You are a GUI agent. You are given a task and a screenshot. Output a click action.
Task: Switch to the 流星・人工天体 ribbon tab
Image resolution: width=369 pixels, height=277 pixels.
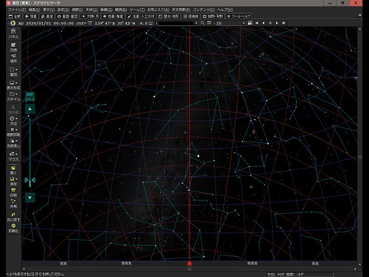(x=141, y=16)
